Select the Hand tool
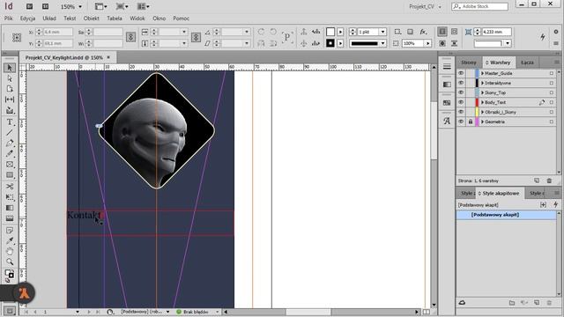The image size is (564, 317). tap(10, 251)
